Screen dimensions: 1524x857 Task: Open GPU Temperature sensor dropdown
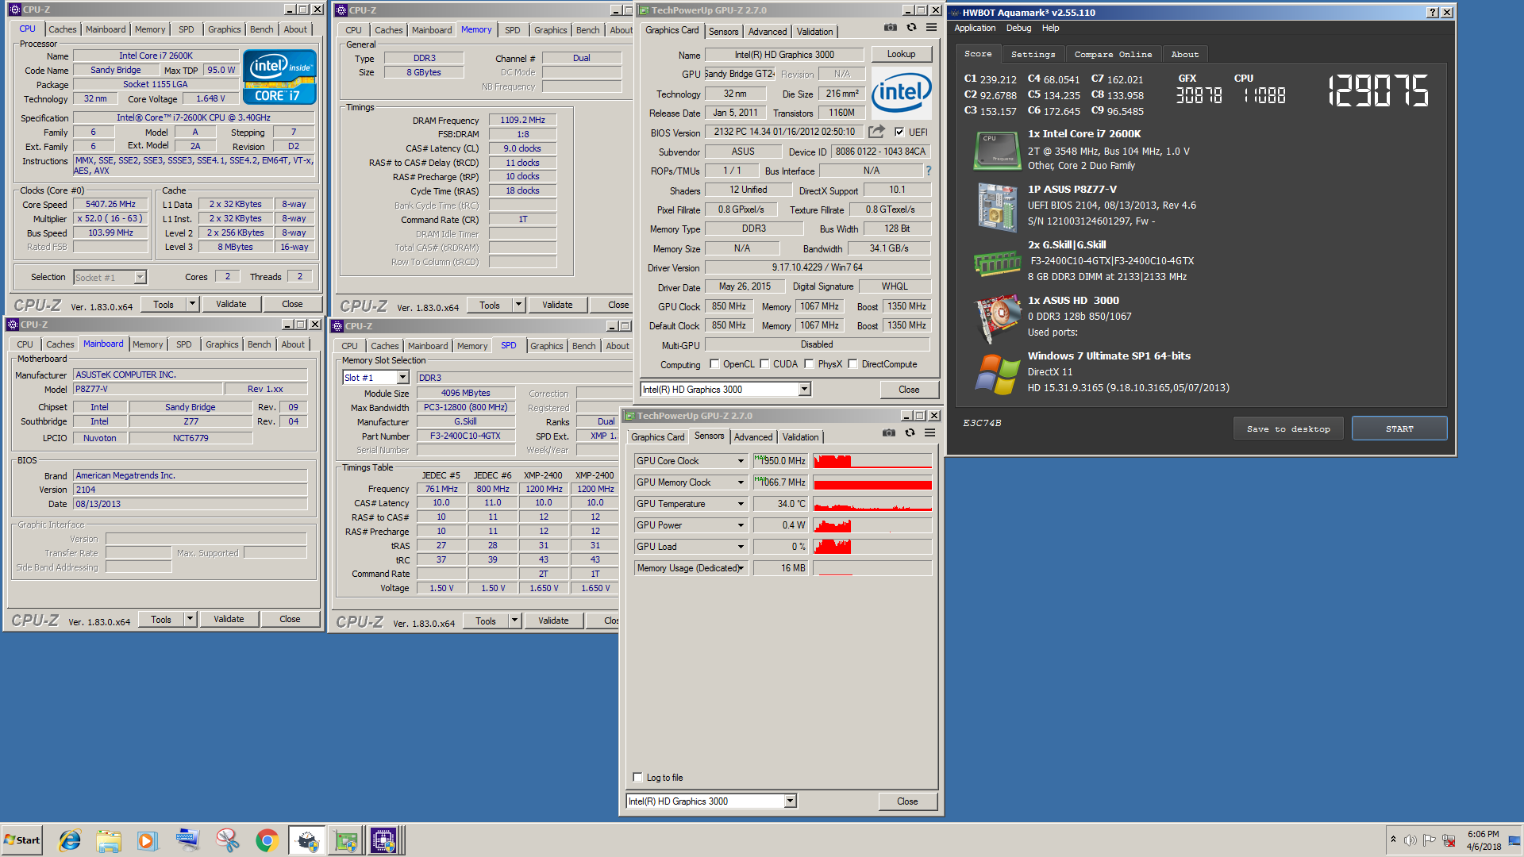pyautogui.click(x=741, y=504)
